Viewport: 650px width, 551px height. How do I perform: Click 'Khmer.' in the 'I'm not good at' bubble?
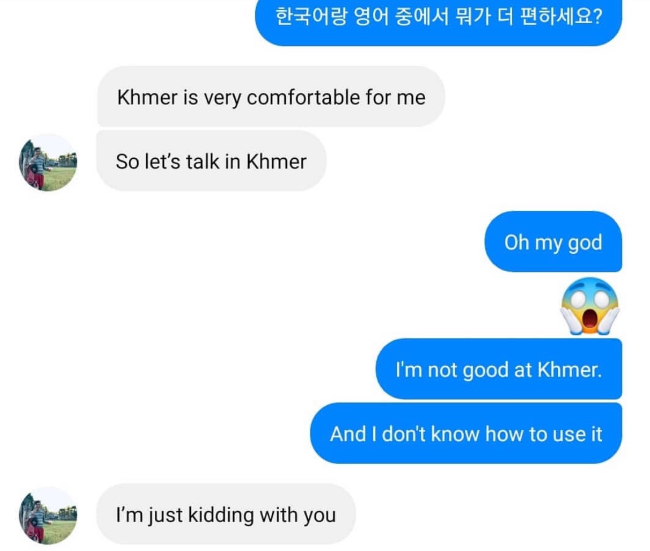pos(570,369)
